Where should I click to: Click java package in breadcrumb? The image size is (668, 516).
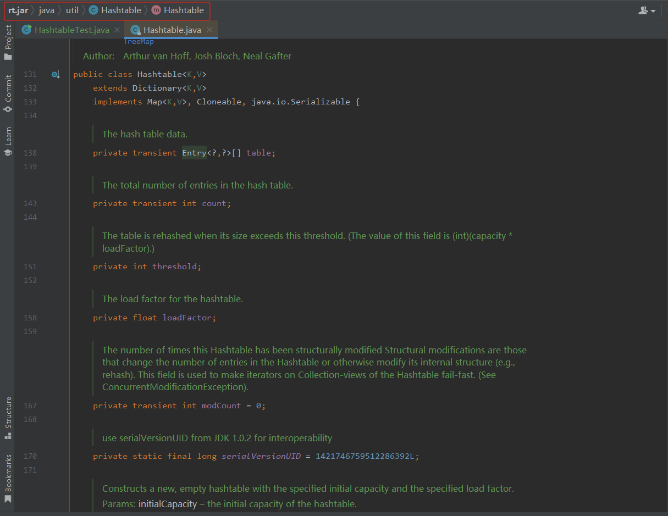[x=46, y=10]
